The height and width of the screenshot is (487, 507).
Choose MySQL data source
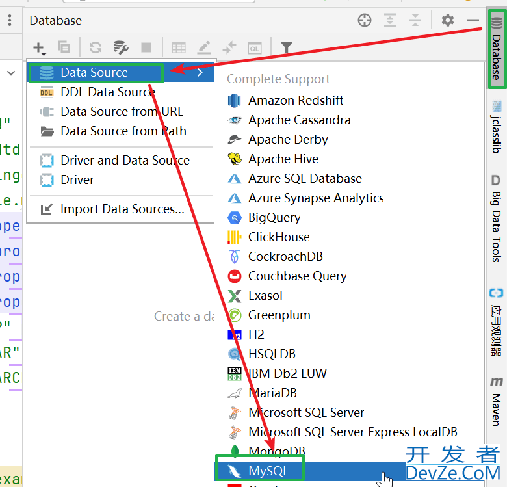pyautogui.click(x=349, y=471)
